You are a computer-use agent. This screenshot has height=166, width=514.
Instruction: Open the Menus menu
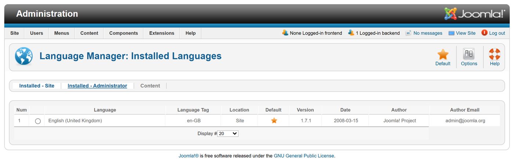coord(62,33)
